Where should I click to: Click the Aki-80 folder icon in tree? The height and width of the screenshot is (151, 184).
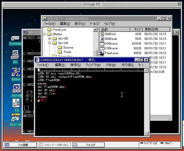click(x=55, y=38)
